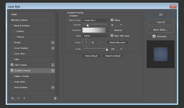Uncheck the Gradient Overlay checkbox

click(x=12, y=70)
